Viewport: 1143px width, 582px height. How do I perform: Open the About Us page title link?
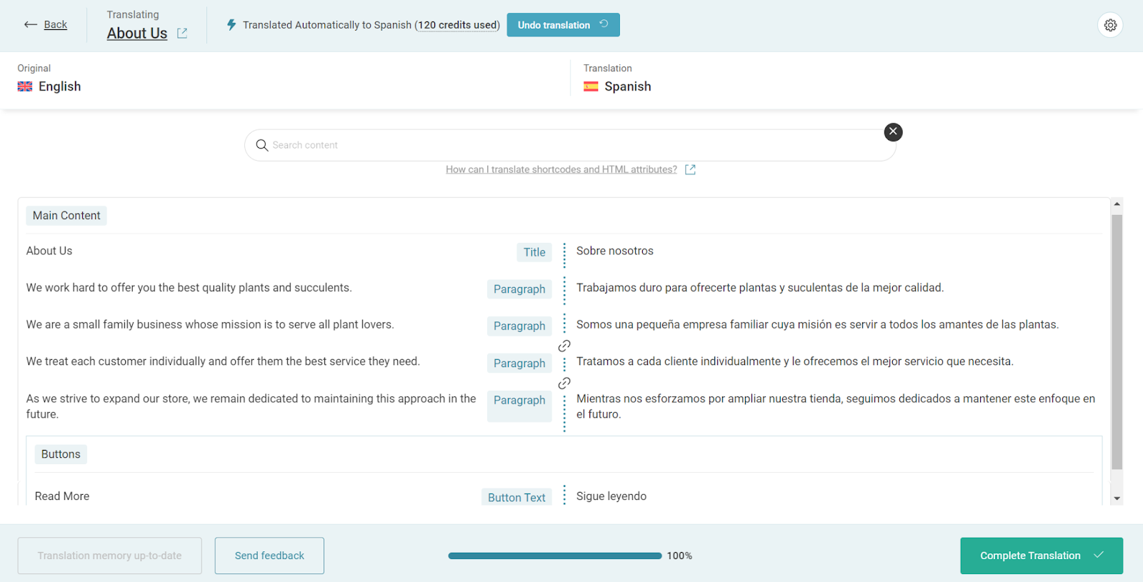tap(137, 33)
